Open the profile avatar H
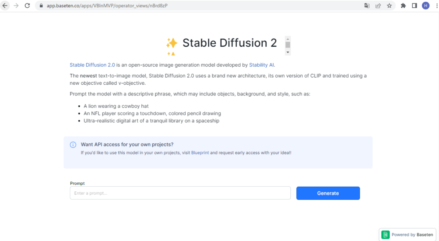439x241 pixels. [426, 6]
